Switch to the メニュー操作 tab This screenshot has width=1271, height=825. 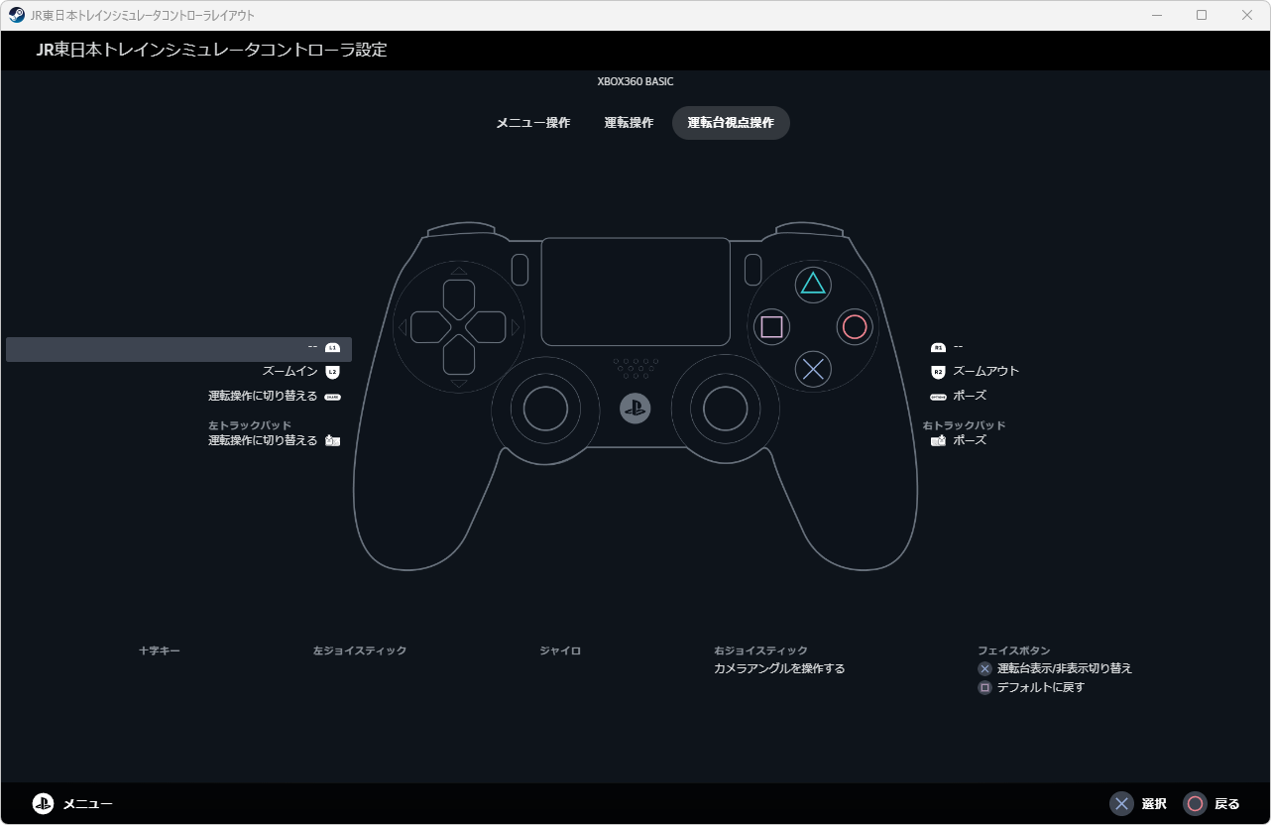pos(533,123)
